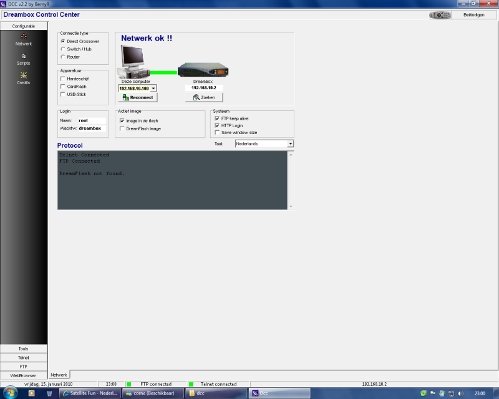Screen dimensions: 499x399
Task: Switch to corne (Beschikbaar) taskbar window
Action: [154, 393]
